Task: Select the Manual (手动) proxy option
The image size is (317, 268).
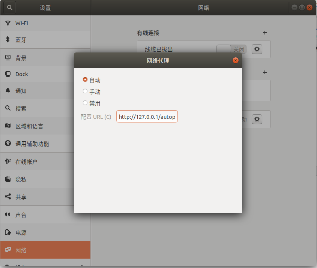Action: (85, 91)
